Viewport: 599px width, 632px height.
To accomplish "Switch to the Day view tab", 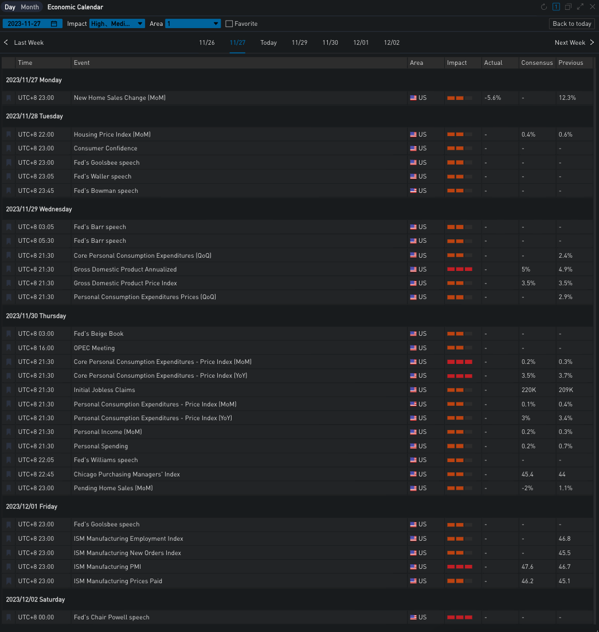I will (x=10, y=7).
